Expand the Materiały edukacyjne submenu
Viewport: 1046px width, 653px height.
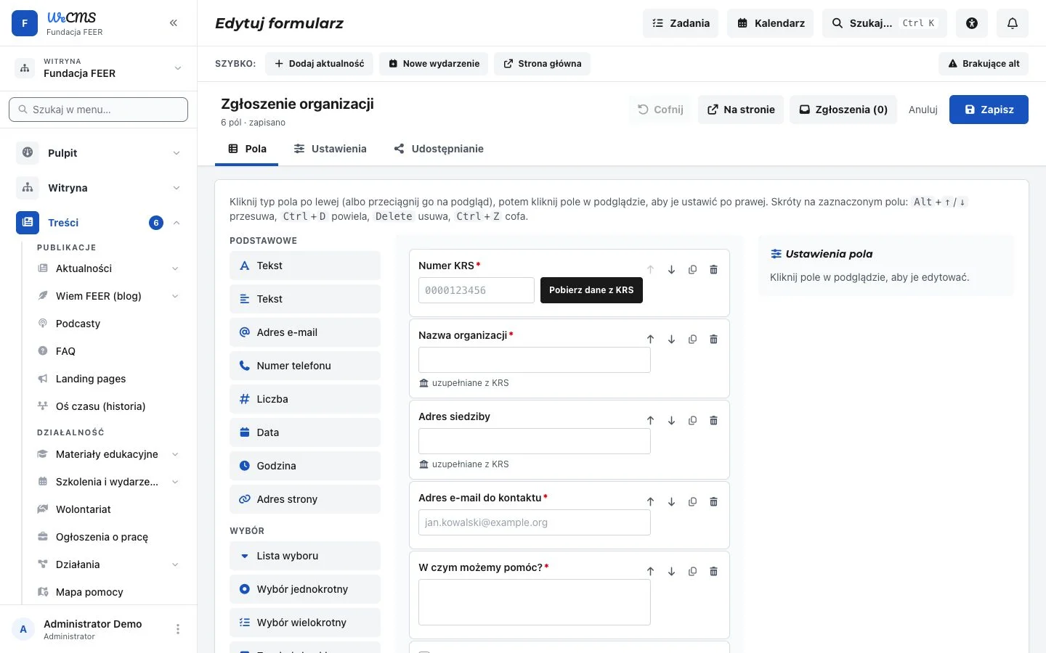175,454
